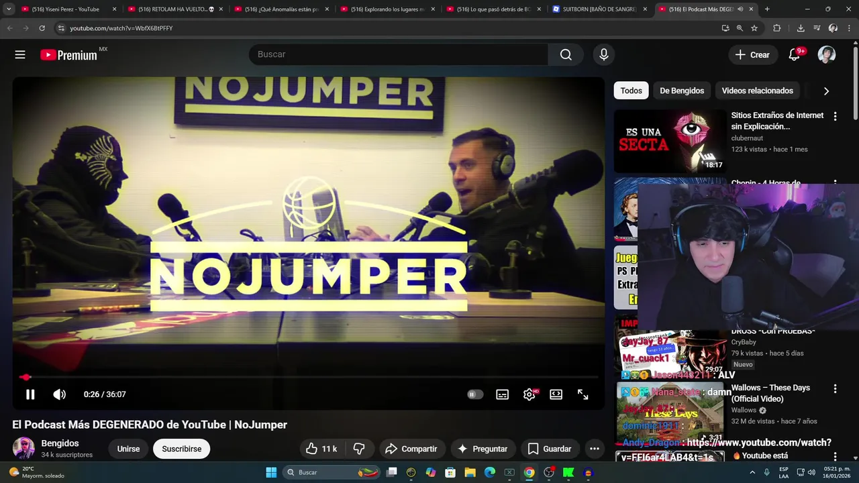Select the Todos filter chip
The image size is (859, 483).
(x=631, y=91)
